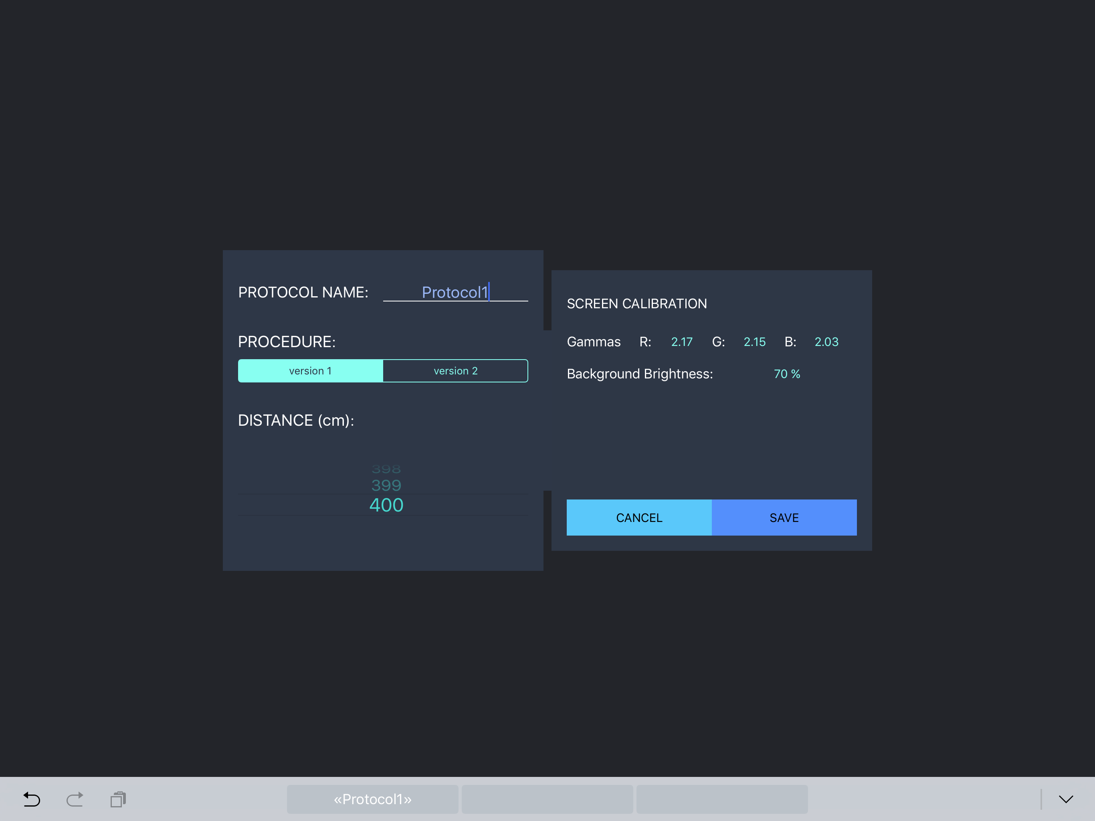Tap the SCREEN CALIBRATION heading
Viewport: 1095px width, 821px height.
coord(636,303)
